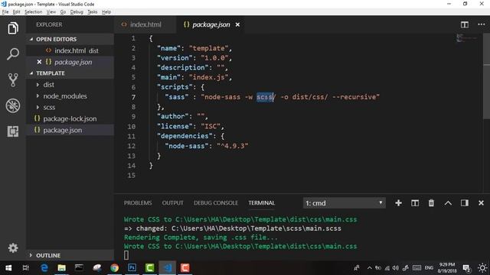Close package.json in Open Editors list

click(x=39, y=62)
